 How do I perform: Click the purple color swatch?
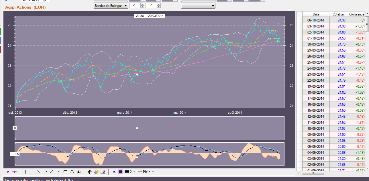[x=120, y=172]
